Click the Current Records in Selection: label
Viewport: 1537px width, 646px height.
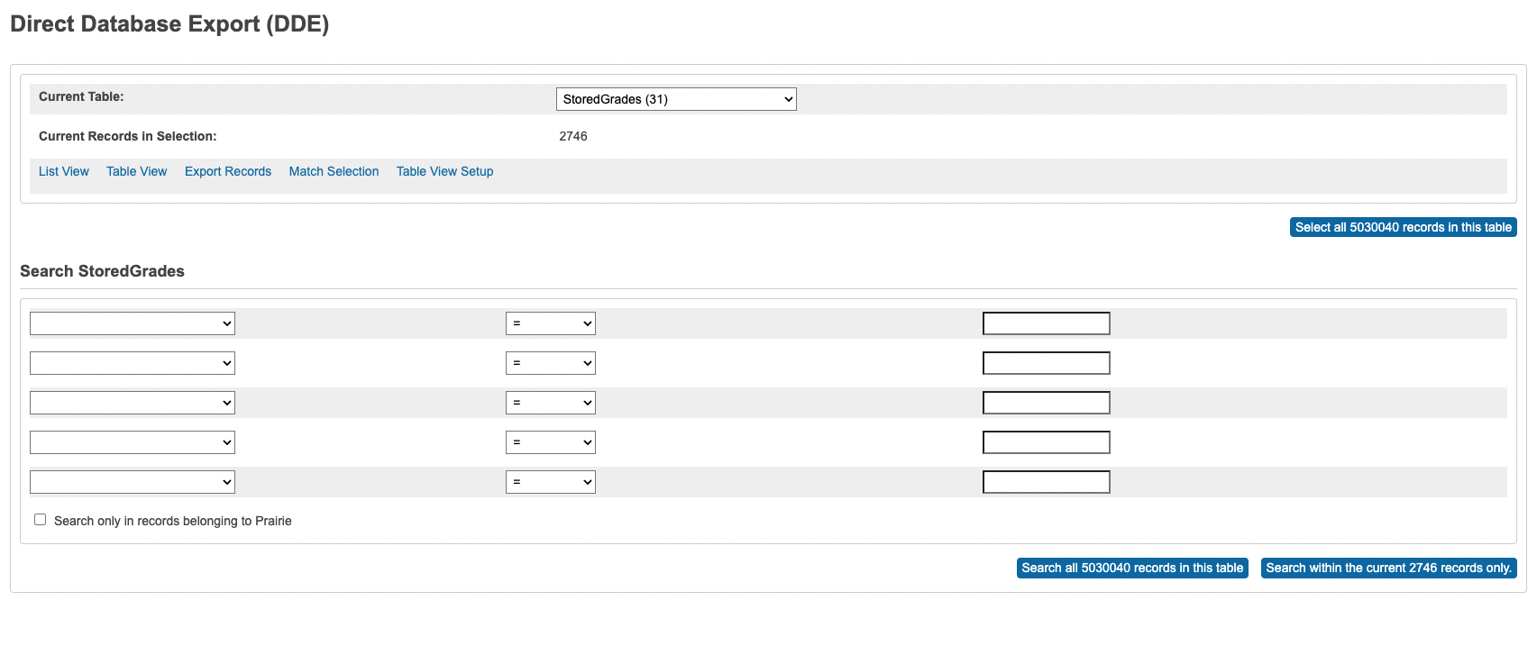tap(128, 136)
